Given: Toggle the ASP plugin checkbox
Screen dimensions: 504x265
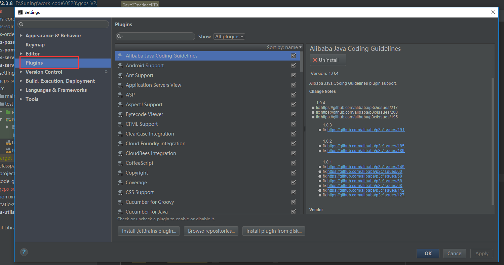Looking at the screenshot, I should [294, 95].
